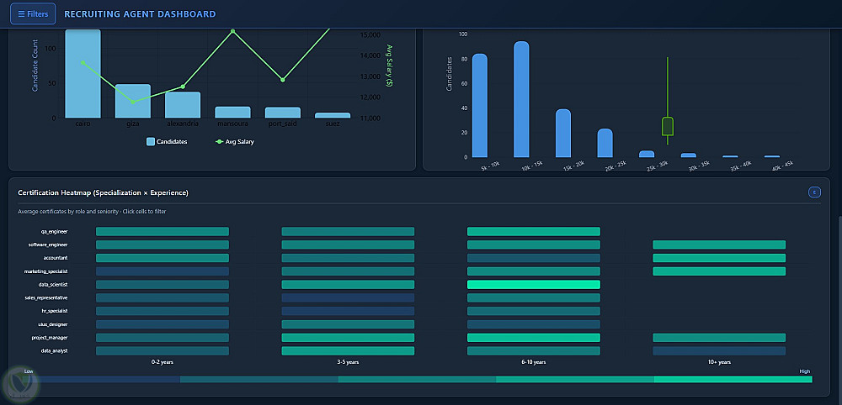This screenshot has height=405, width=842.
Task: Click the avg salary line point for cairo
Action: click(83, 63)
